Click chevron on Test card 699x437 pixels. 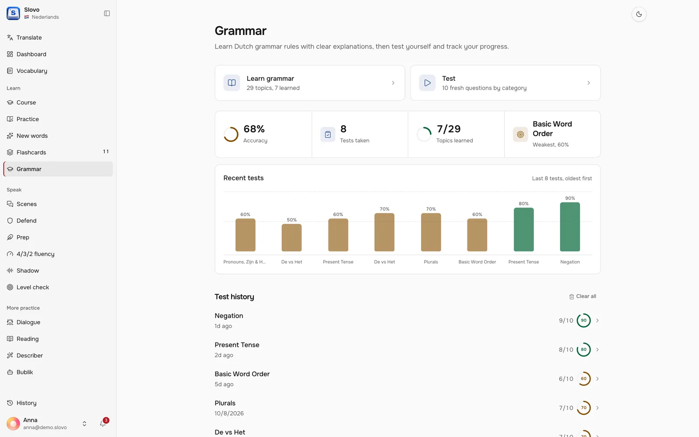point(588,83)
